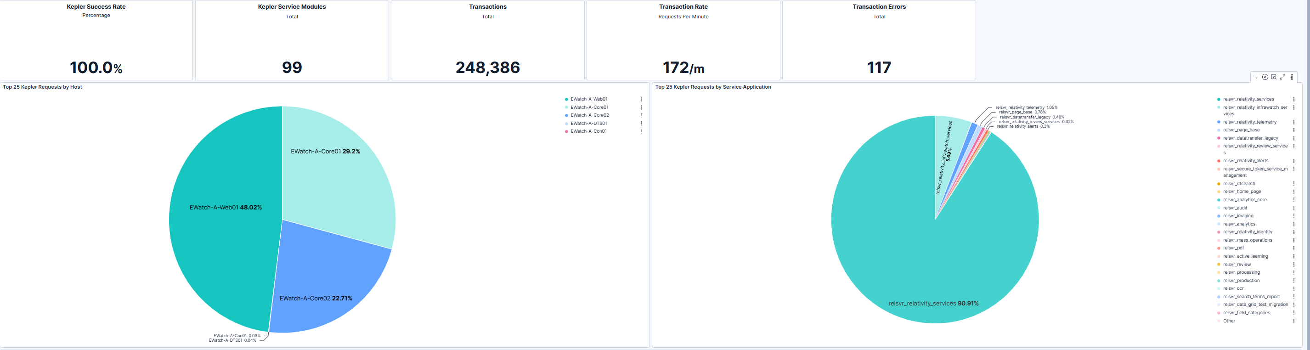Toggle relsvr_relativity_telemetry legend item
Image resolution: width=1310 pixels, height=350 pixels.
tap(1249, 122)
